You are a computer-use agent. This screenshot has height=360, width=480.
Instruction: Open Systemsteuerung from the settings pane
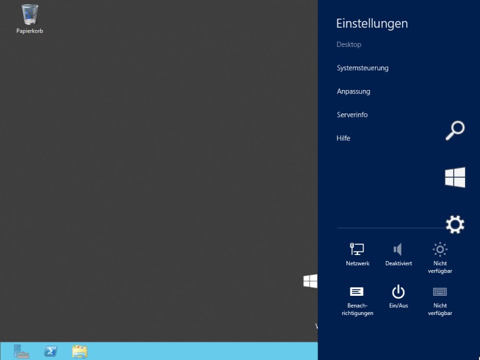point(362,68)
